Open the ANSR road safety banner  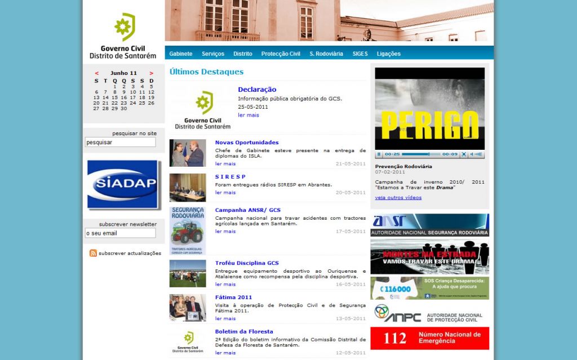coord(429,225)
